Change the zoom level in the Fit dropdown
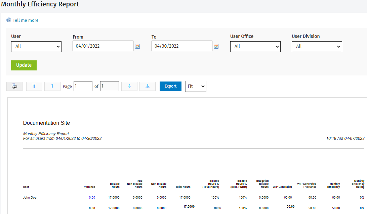367x214 pixels. click(x=196, y=86)
